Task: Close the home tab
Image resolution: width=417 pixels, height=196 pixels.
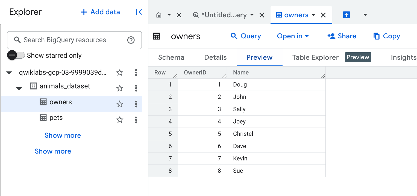Action: coord(179,15)
